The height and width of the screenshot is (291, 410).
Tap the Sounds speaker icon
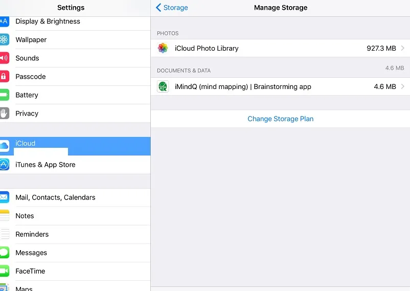[x=4, y=58]
